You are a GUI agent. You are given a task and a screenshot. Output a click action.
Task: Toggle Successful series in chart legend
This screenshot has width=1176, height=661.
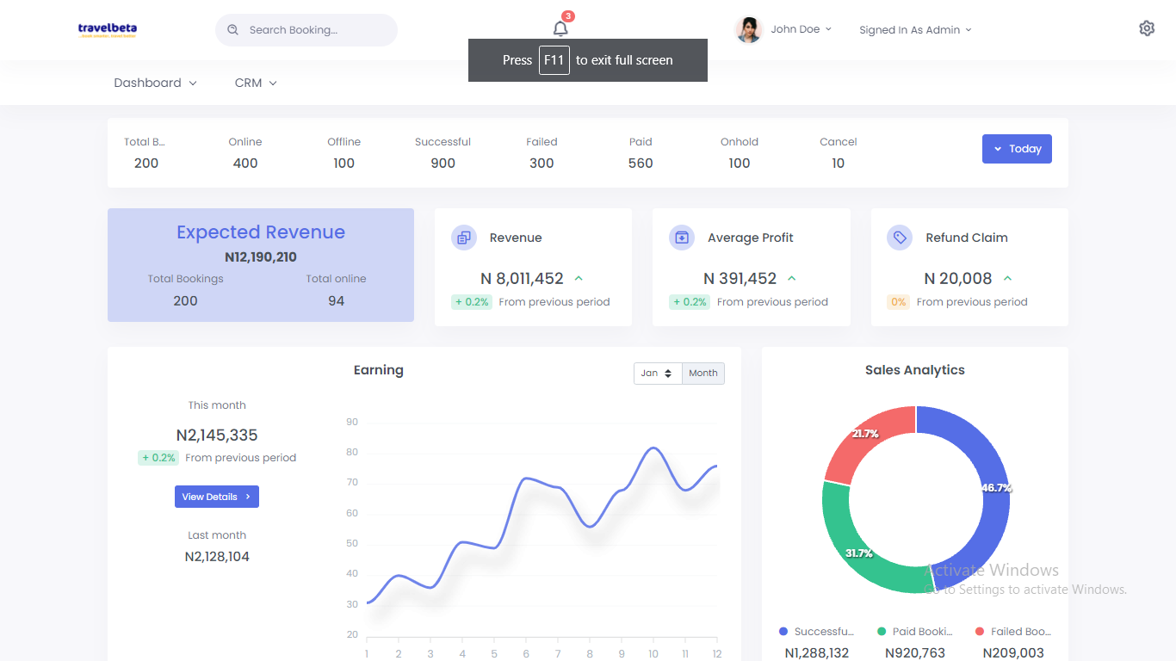816,632
